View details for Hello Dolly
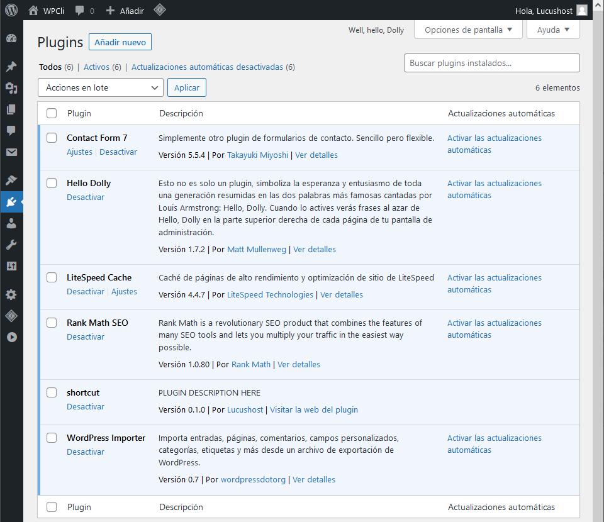This screenshot has width=604, height=522. (315, 249)
